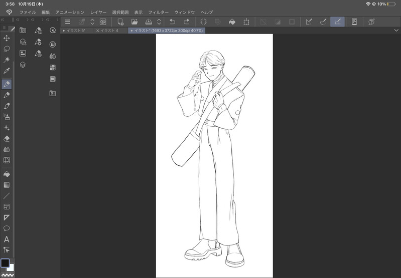The width and height of the screenshot is (401, 278).
Task: Expand arrows beside the save icon
Action: point(159,22)
